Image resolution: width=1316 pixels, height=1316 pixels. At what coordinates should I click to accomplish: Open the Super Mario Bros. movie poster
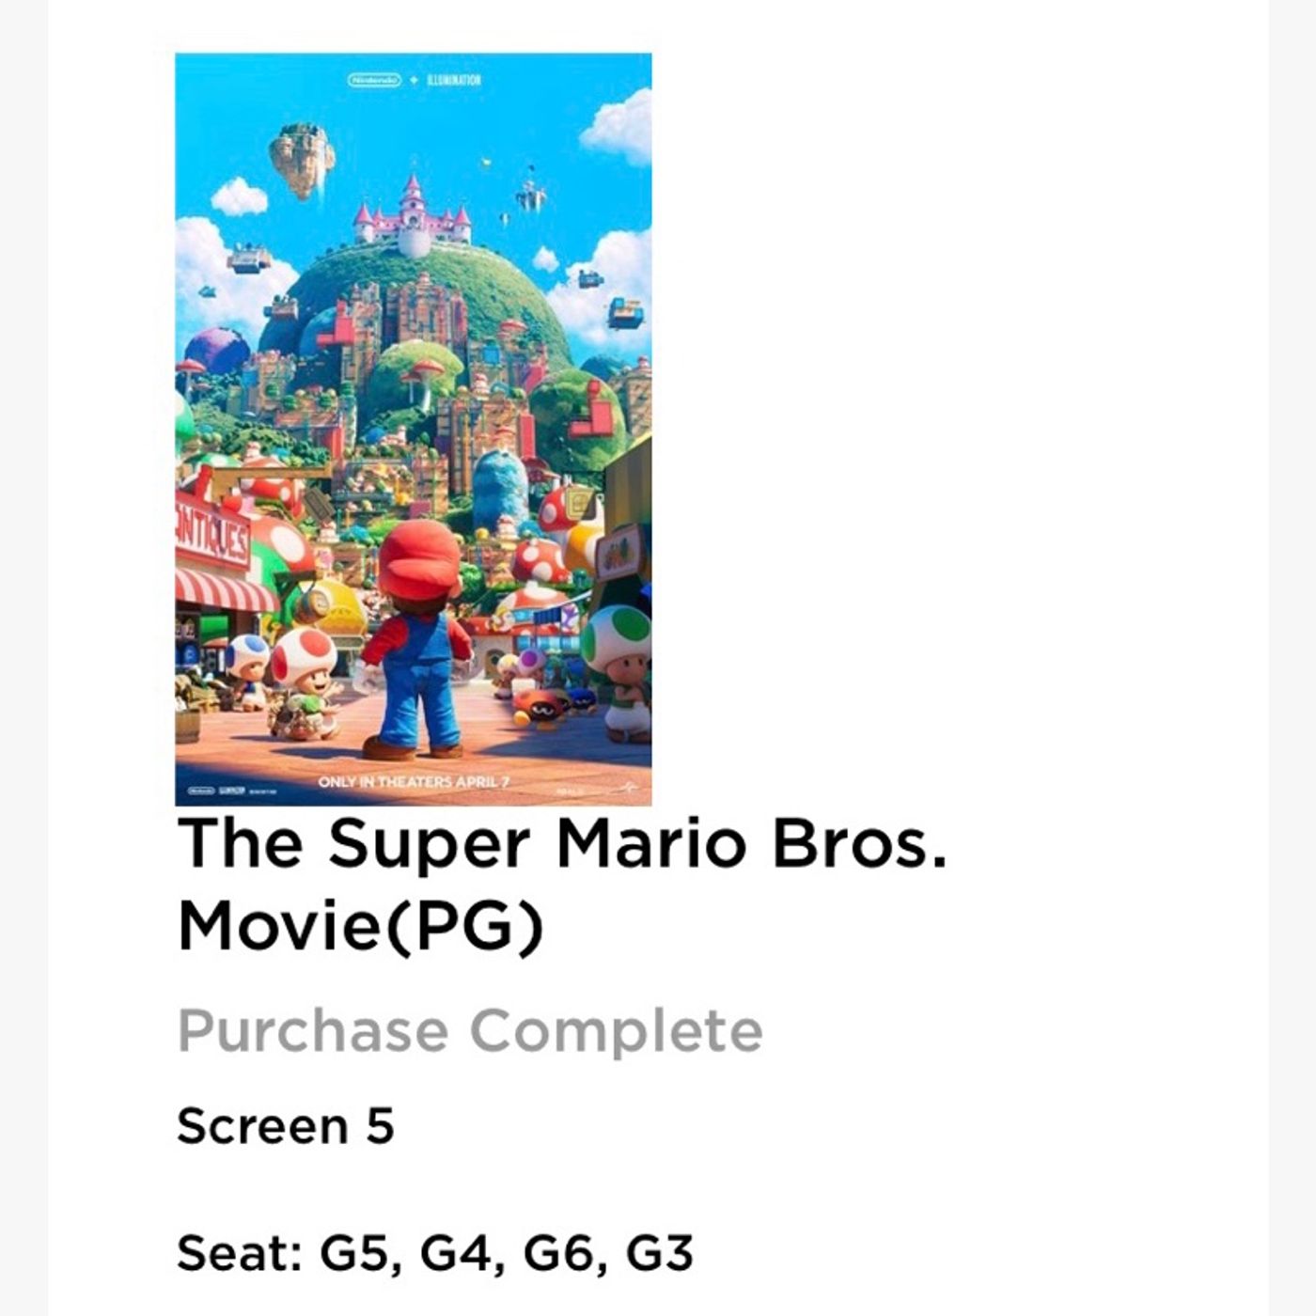(x=413, y=429)
